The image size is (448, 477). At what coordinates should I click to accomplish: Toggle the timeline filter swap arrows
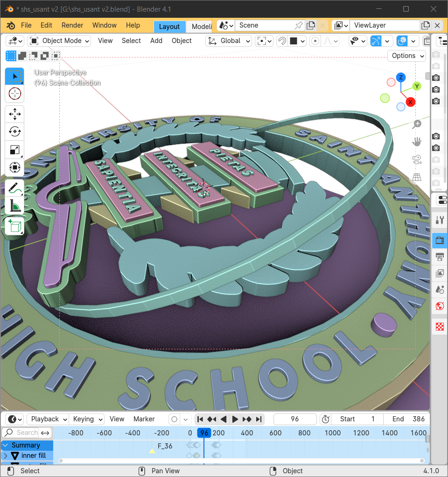45,433
